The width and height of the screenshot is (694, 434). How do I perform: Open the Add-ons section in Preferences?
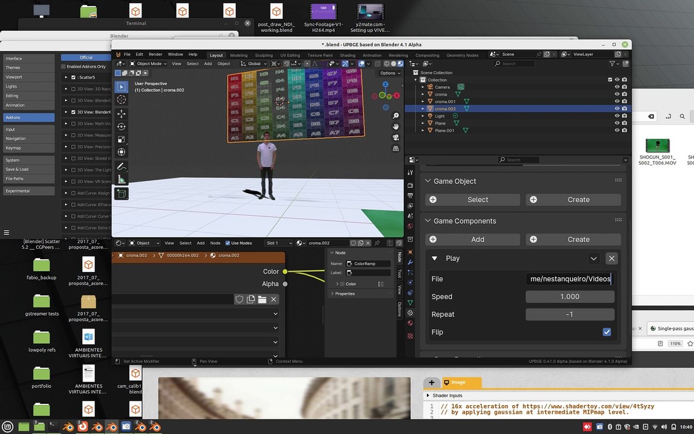tap(29, 118)
